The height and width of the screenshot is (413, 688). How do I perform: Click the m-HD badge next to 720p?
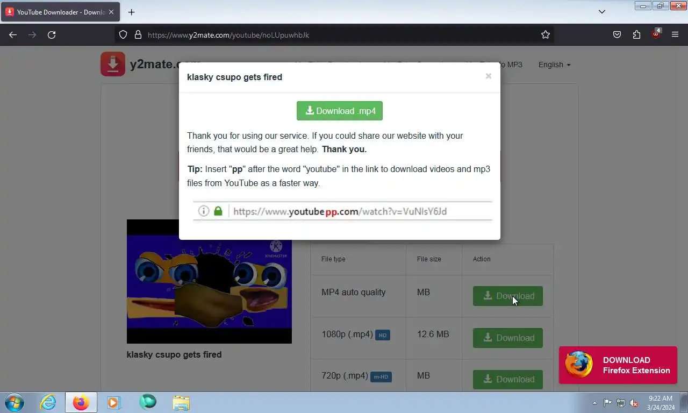[x=381, y=376]
